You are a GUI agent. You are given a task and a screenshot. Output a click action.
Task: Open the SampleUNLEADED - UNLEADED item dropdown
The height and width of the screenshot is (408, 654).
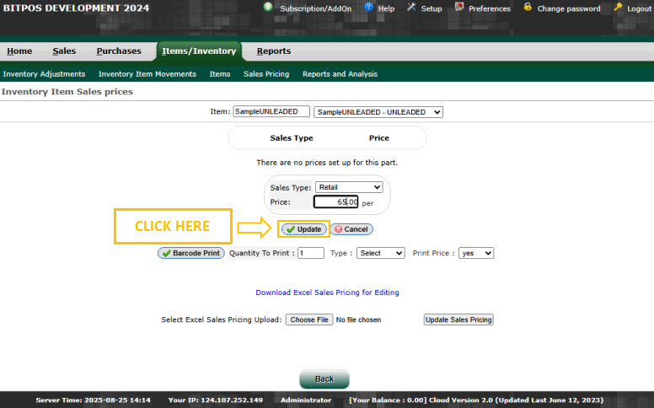click(x=378, y=112)
